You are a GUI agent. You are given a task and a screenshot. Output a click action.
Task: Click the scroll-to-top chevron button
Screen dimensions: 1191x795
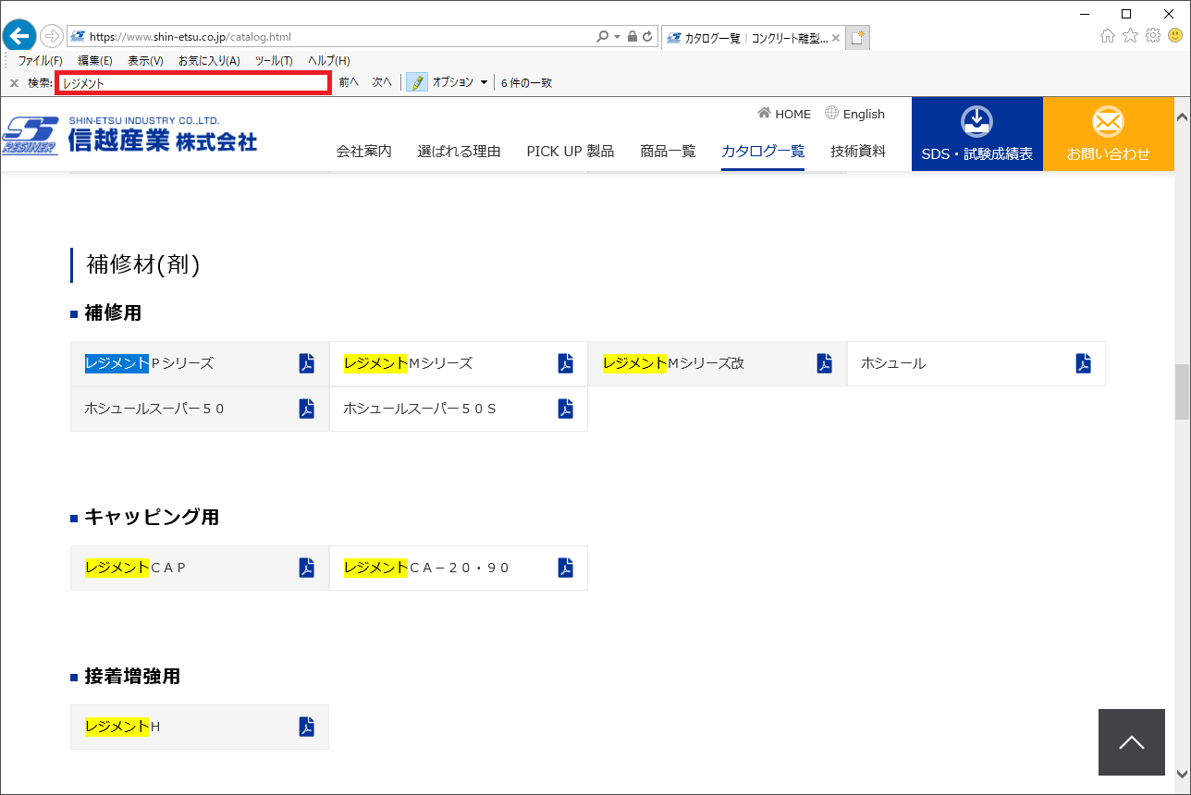[1132, 742]
